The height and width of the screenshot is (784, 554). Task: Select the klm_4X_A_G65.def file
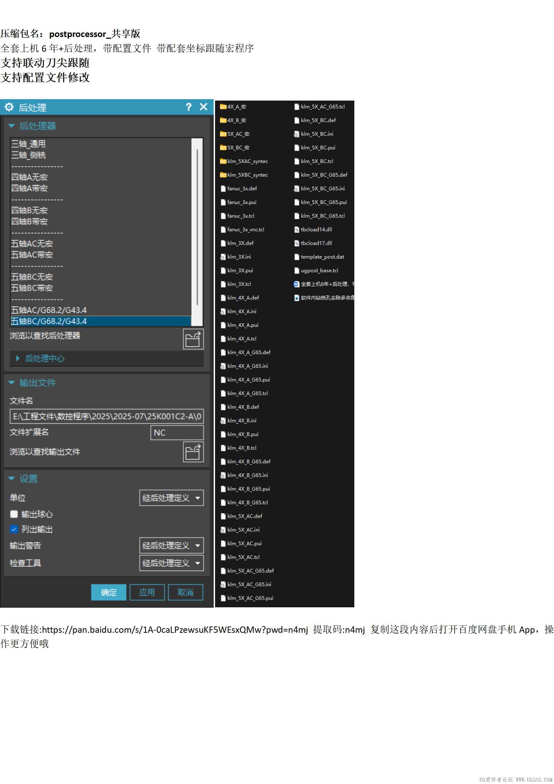(x=246, y=352)
